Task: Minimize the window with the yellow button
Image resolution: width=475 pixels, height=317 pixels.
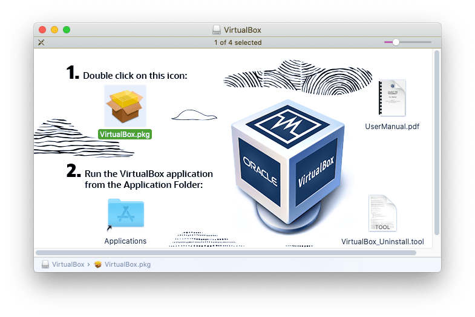Action: (54, 30)
